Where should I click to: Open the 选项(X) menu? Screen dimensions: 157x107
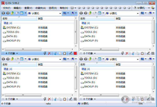click(53, 8)
